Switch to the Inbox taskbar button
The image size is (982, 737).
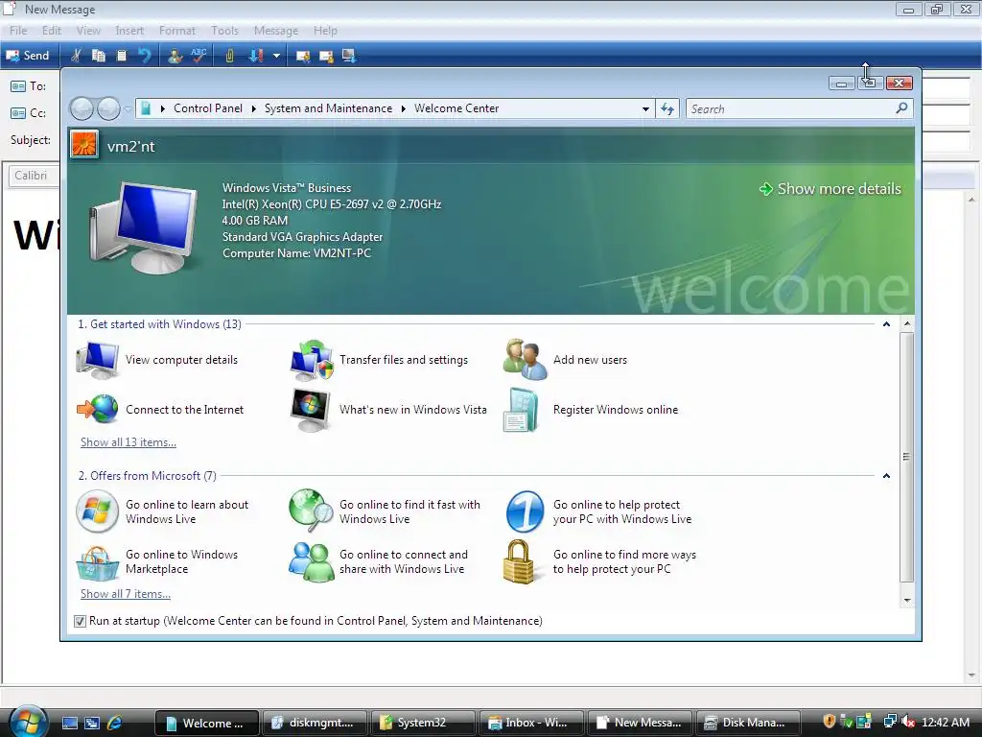[531, 723]
